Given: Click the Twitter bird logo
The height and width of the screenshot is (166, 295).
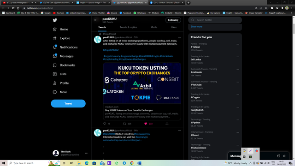Looking at the screenshot, I should click(x=55, y=20).
